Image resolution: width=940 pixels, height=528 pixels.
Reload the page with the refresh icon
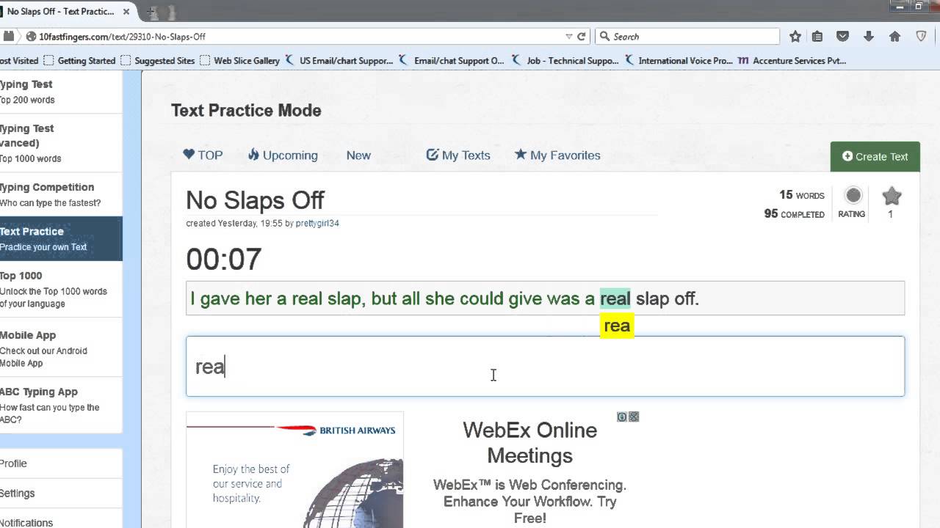click(582, 37)
